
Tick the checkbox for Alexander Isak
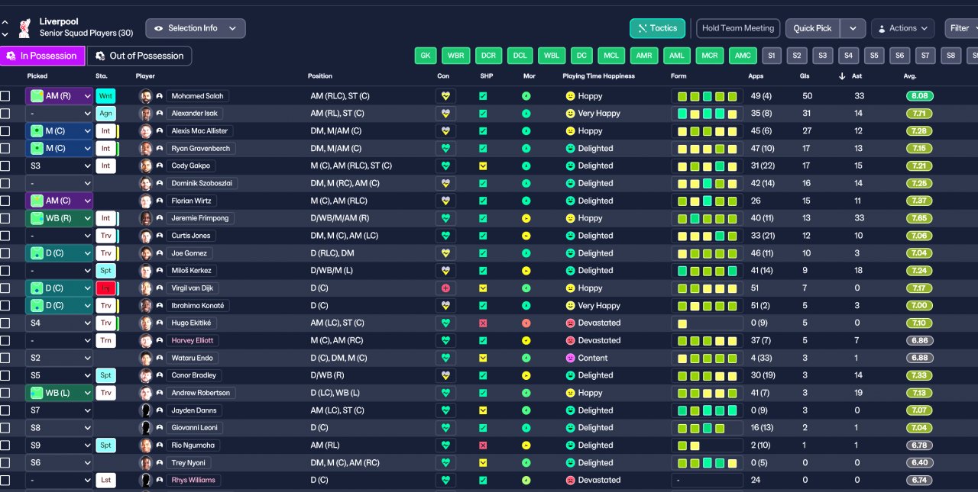click(x=5, y=114)
